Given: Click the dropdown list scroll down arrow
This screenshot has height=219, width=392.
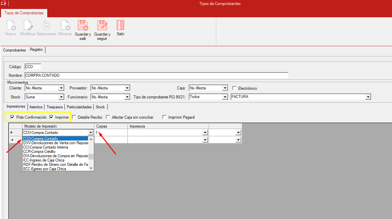Looking at the screenshot, I should 91,168.
